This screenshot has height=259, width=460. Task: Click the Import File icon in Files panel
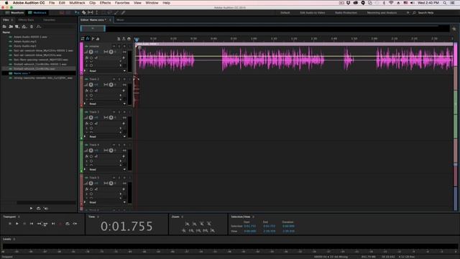pos(11,27)
